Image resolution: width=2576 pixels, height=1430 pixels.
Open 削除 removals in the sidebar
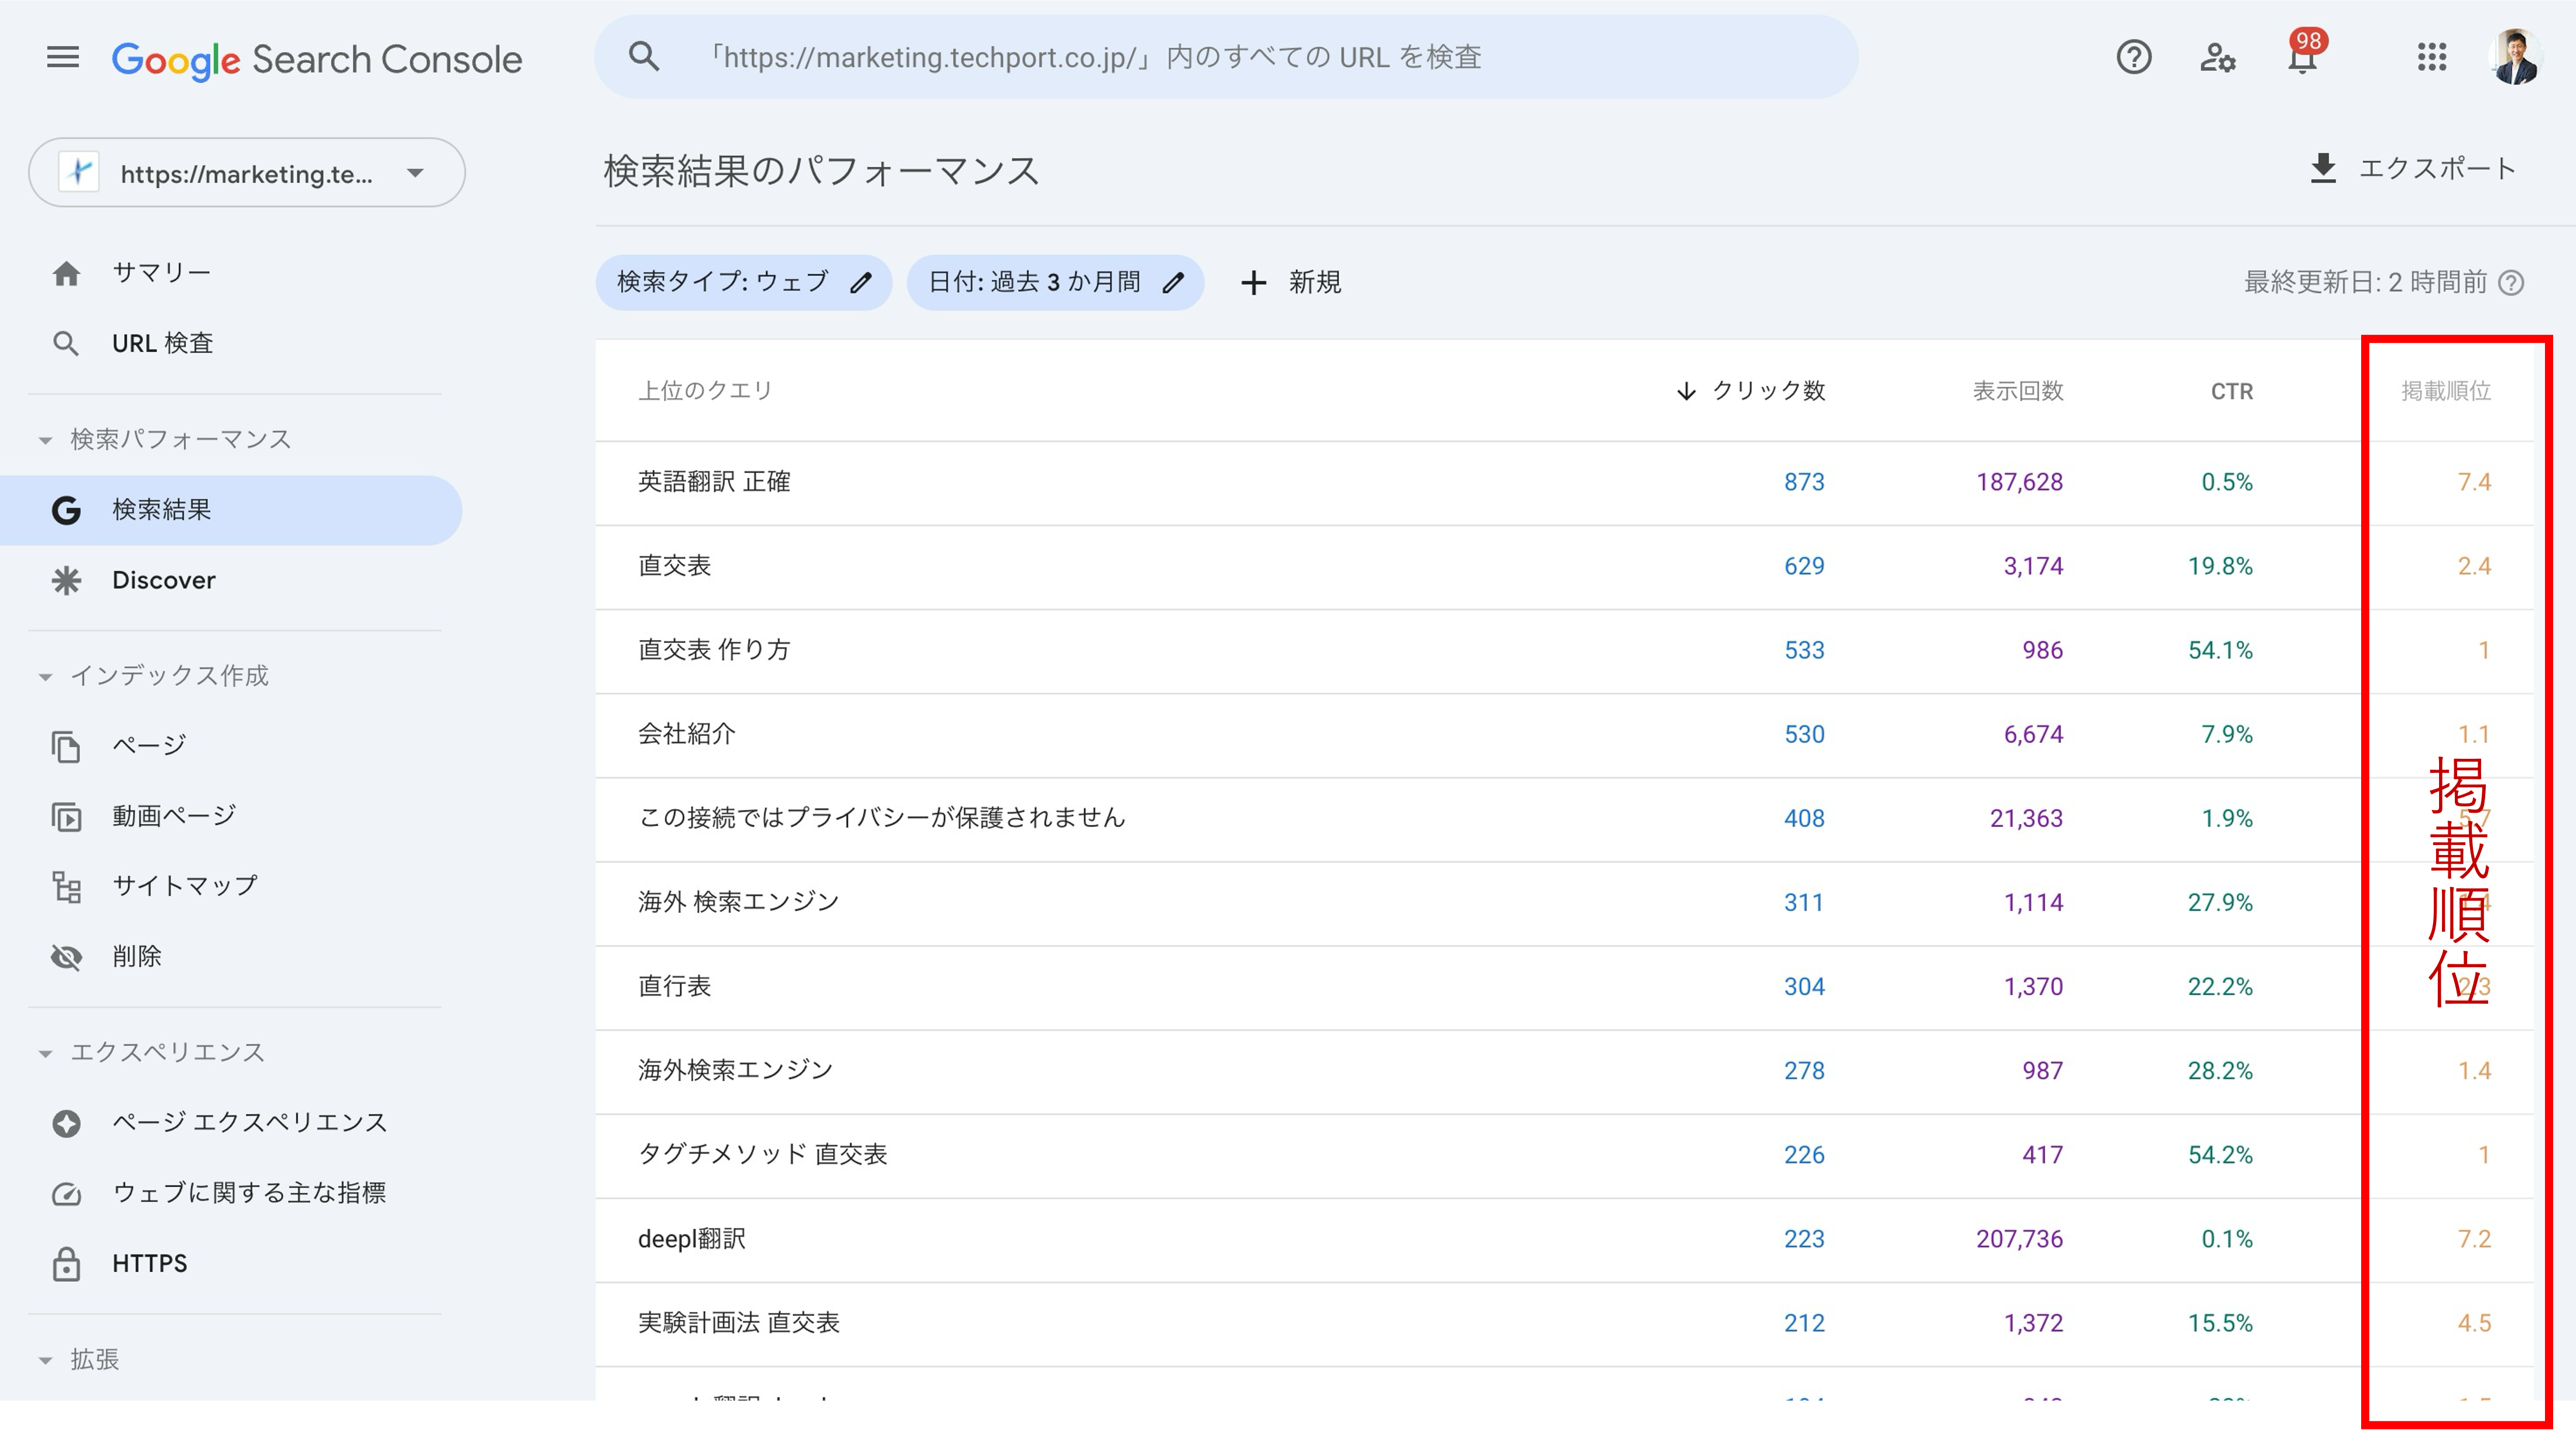(231, 957)
